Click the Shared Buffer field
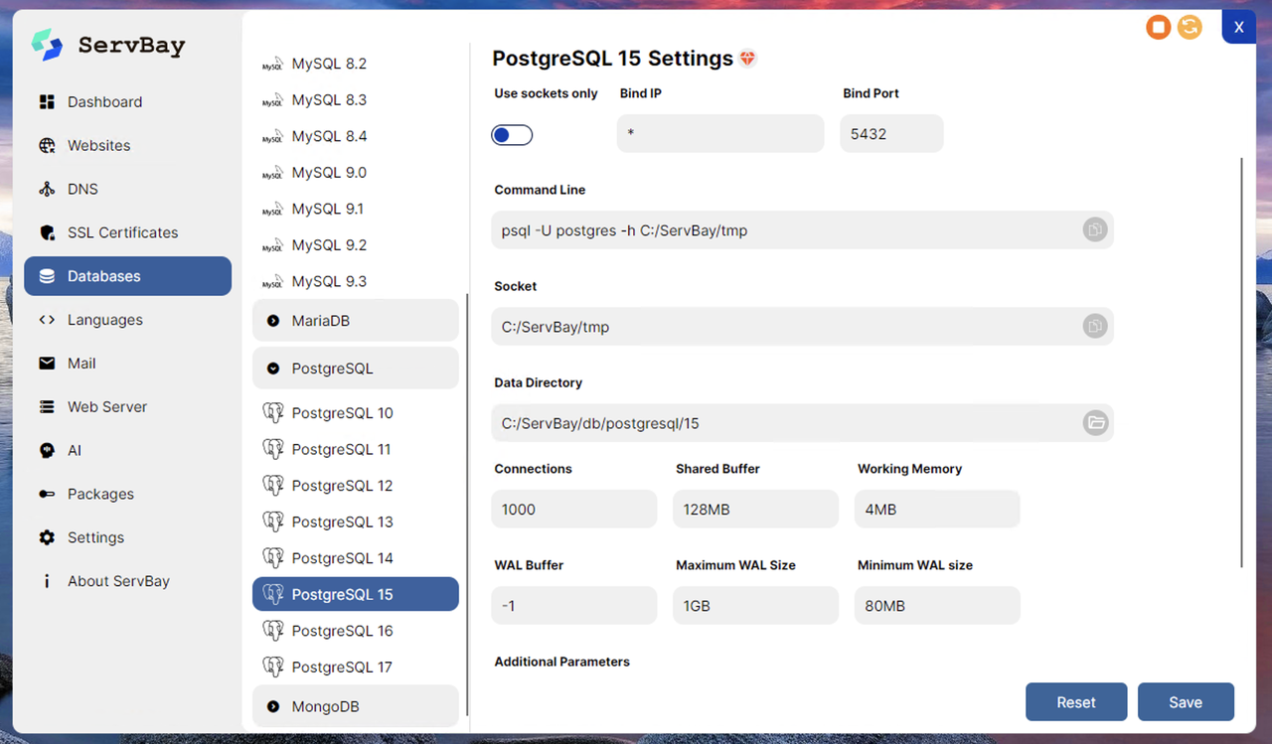 tap(756, 509)
